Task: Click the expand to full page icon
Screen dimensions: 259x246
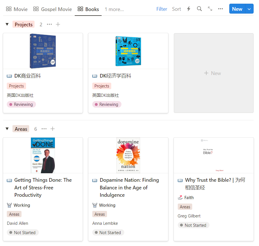Action: coord(210,9)
